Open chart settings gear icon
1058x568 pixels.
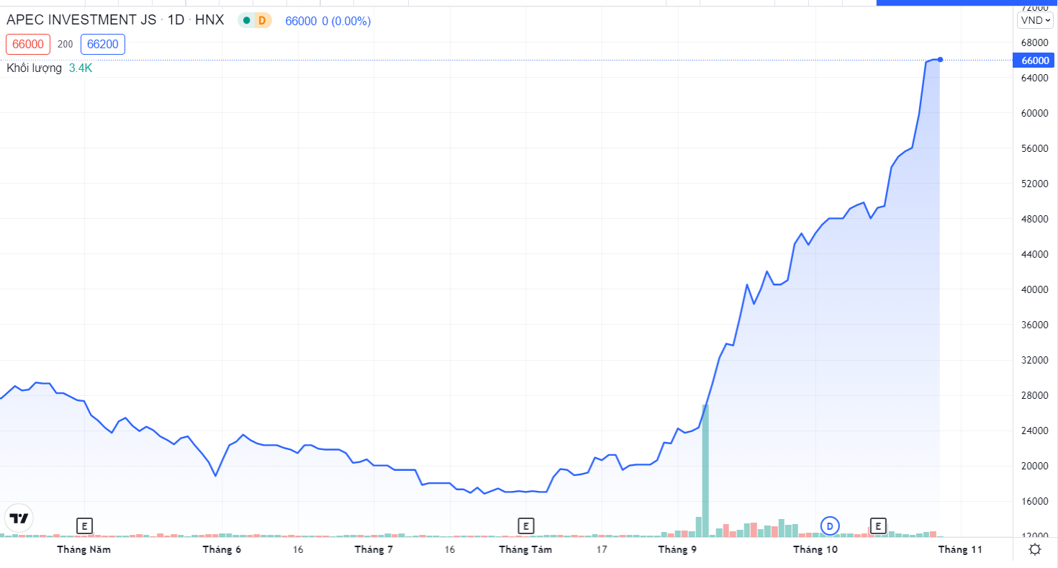click(x=1035, y=550)
